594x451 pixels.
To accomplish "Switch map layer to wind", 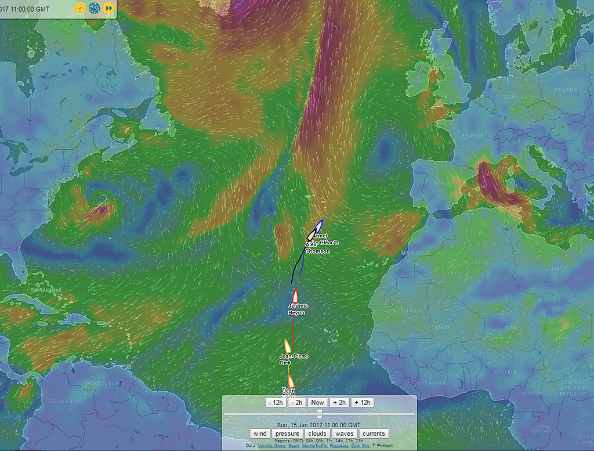I will (260, 434).
